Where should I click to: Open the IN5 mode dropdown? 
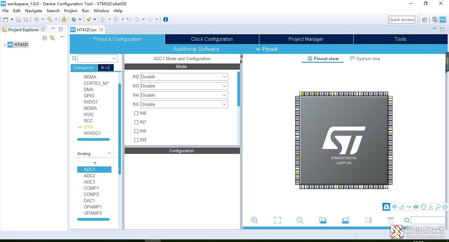tap(184, 104)
